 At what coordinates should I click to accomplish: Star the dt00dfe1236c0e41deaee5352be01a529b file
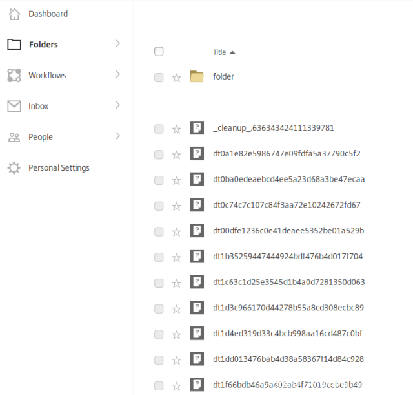(176, 232)
